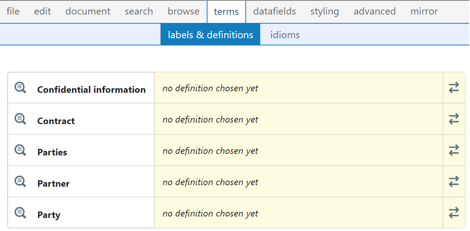The image size is (470, 231).
Task: Click the definition cell for Confidential information
Action: click(298, 88)
